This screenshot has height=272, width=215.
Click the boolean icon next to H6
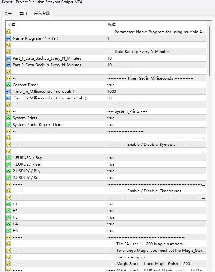click(x=9, y=230)
